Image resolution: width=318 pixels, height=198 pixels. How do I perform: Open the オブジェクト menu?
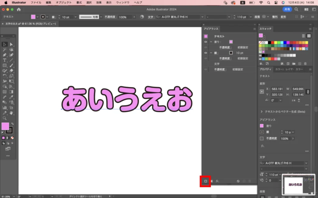(63, 2)
